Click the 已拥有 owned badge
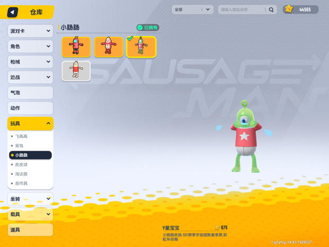 pos(148,28)
